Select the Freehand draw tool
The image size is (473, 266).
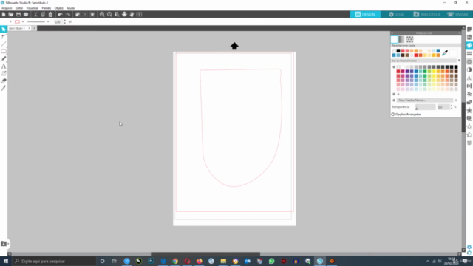[x=4, y=58]
